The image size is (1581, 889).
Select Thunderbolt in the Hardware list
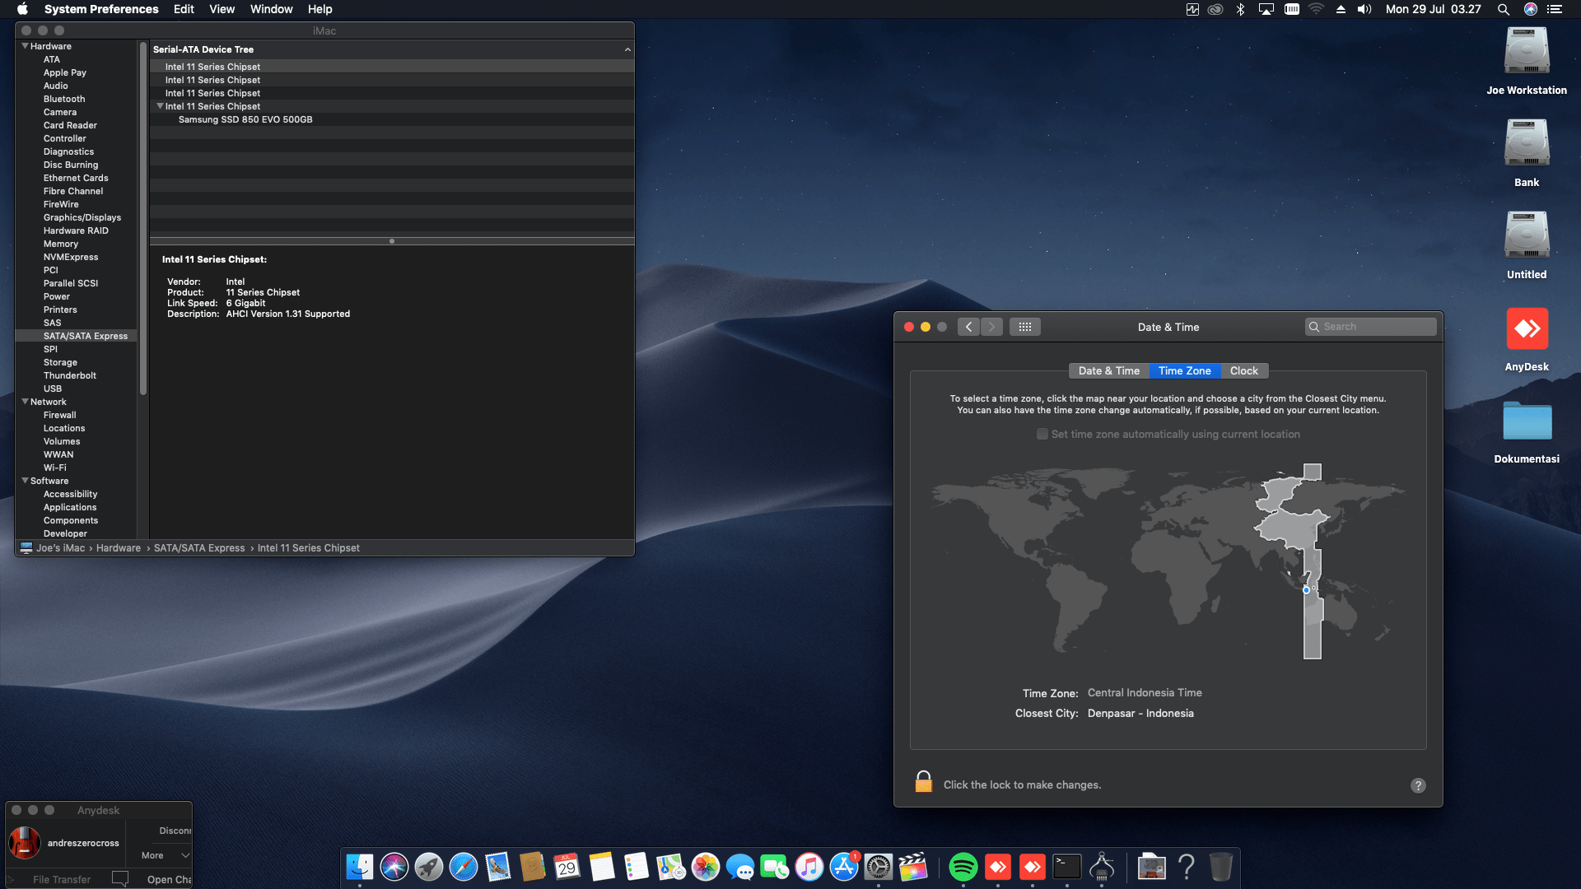tap(70, 375)
